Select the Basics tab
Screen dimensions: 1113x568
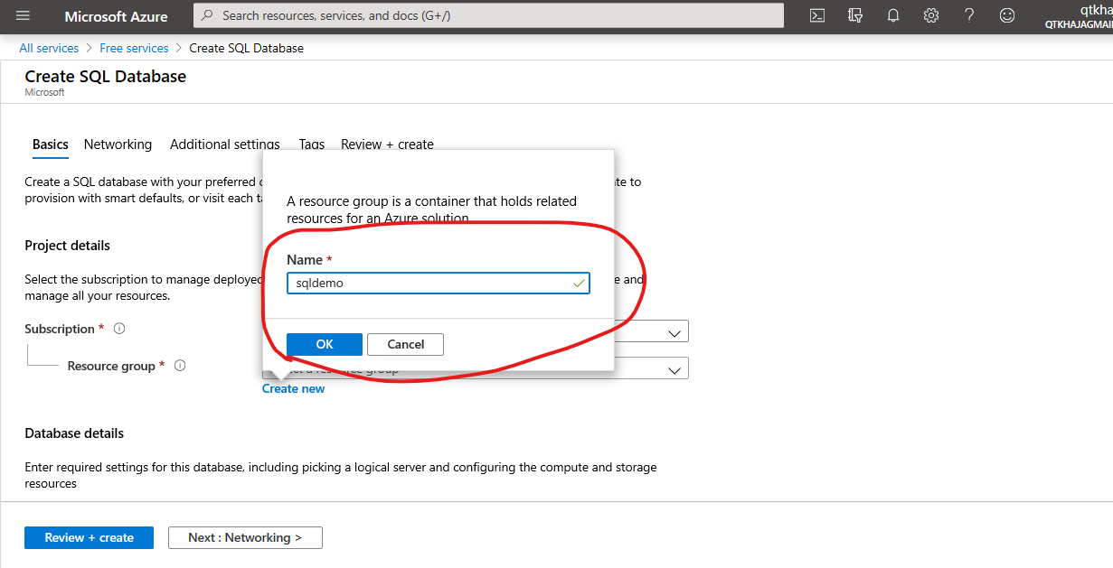(x=51, y=144)
